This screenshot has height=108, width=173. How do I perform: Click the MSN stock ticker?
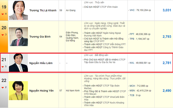click(x=132, y=90)
